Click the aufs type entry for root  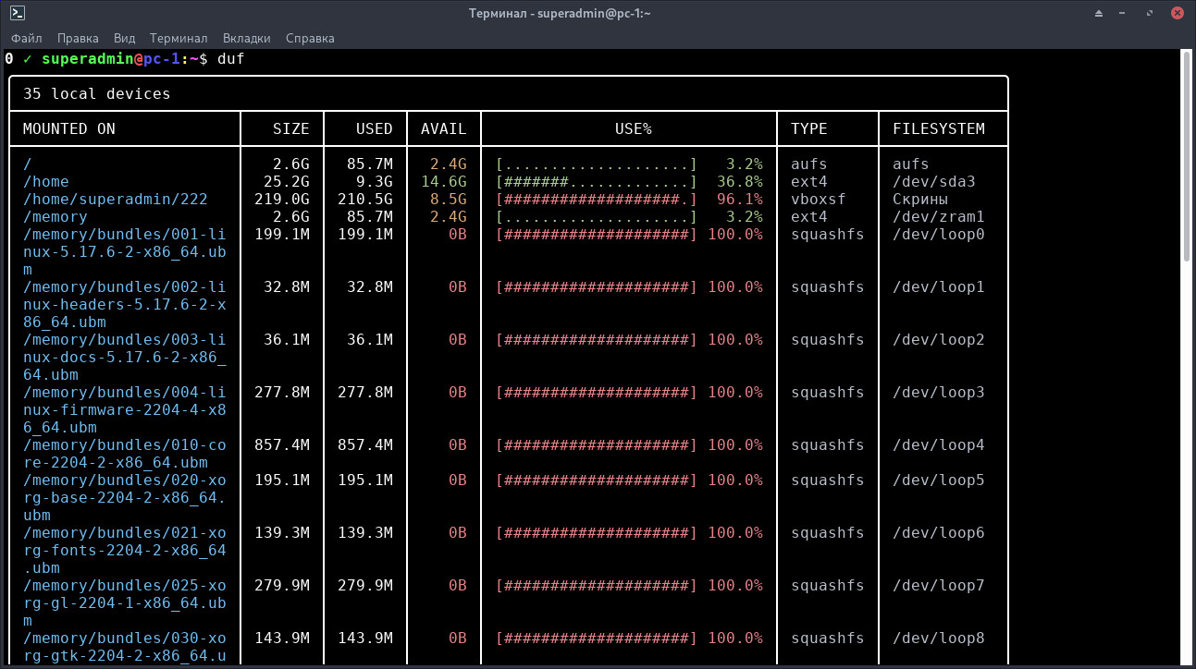pyautogui.click(x=809, y=164)
